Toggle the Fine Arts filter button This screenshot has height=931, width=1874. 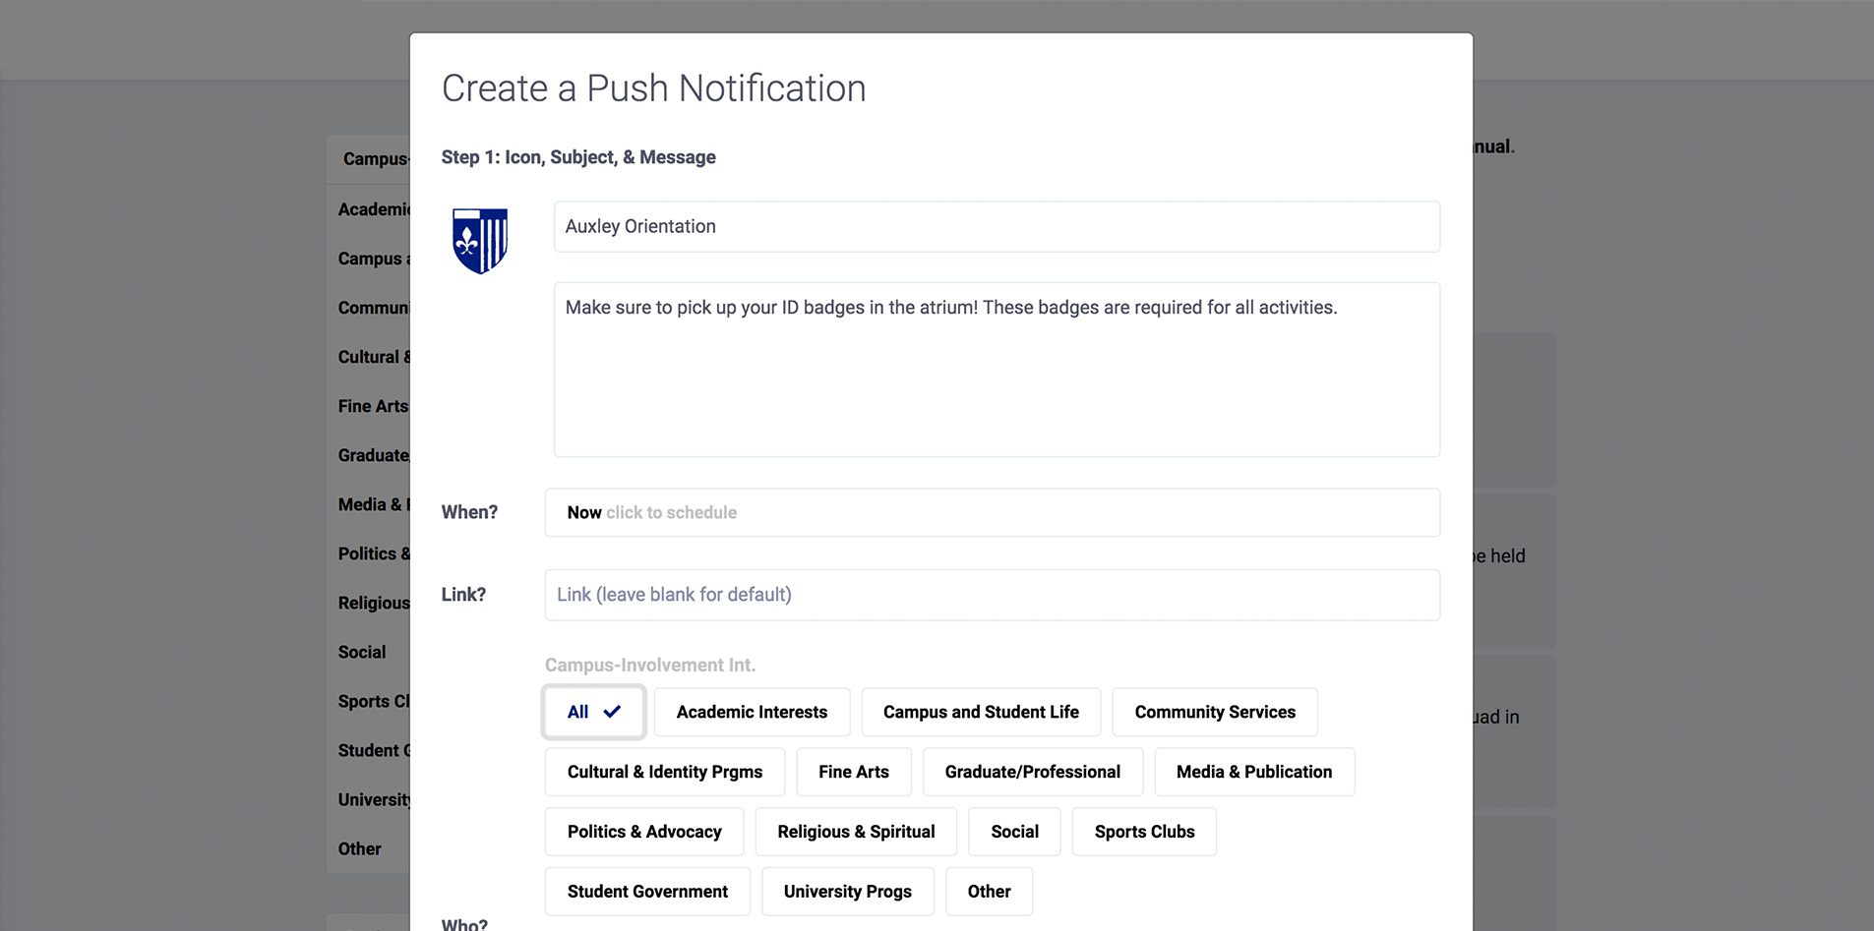pyautogui.click(x=854, y=772)
